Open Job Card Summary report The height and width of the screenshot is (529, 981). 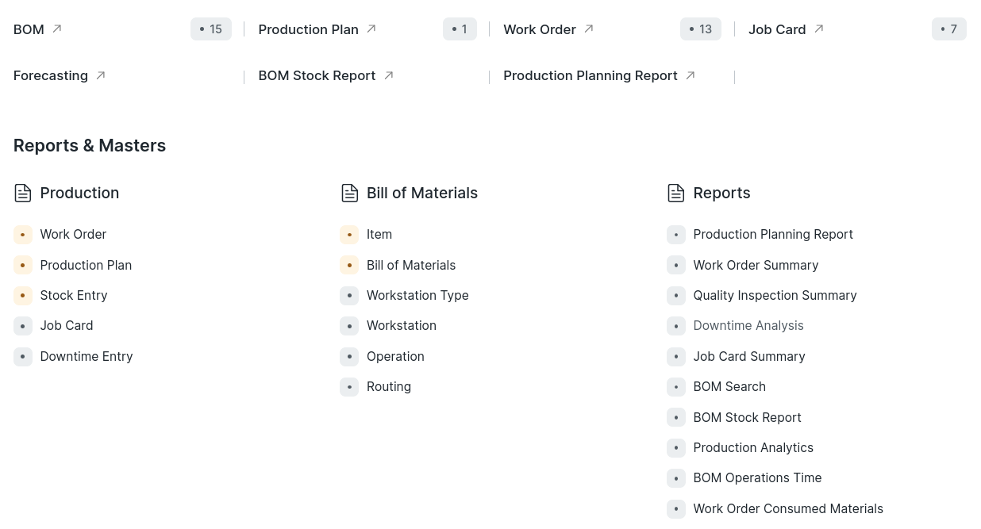[x=749, y=356]
